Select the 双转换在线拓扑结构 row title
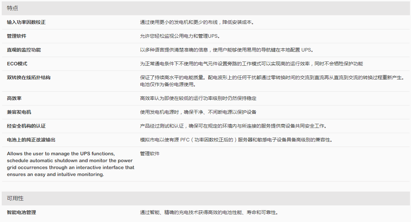Viewport: 411px width, 222px height. click(29, 77)
